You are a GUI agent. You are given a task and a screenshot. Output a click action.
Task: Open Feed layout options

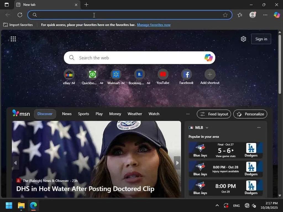[214, 114]
